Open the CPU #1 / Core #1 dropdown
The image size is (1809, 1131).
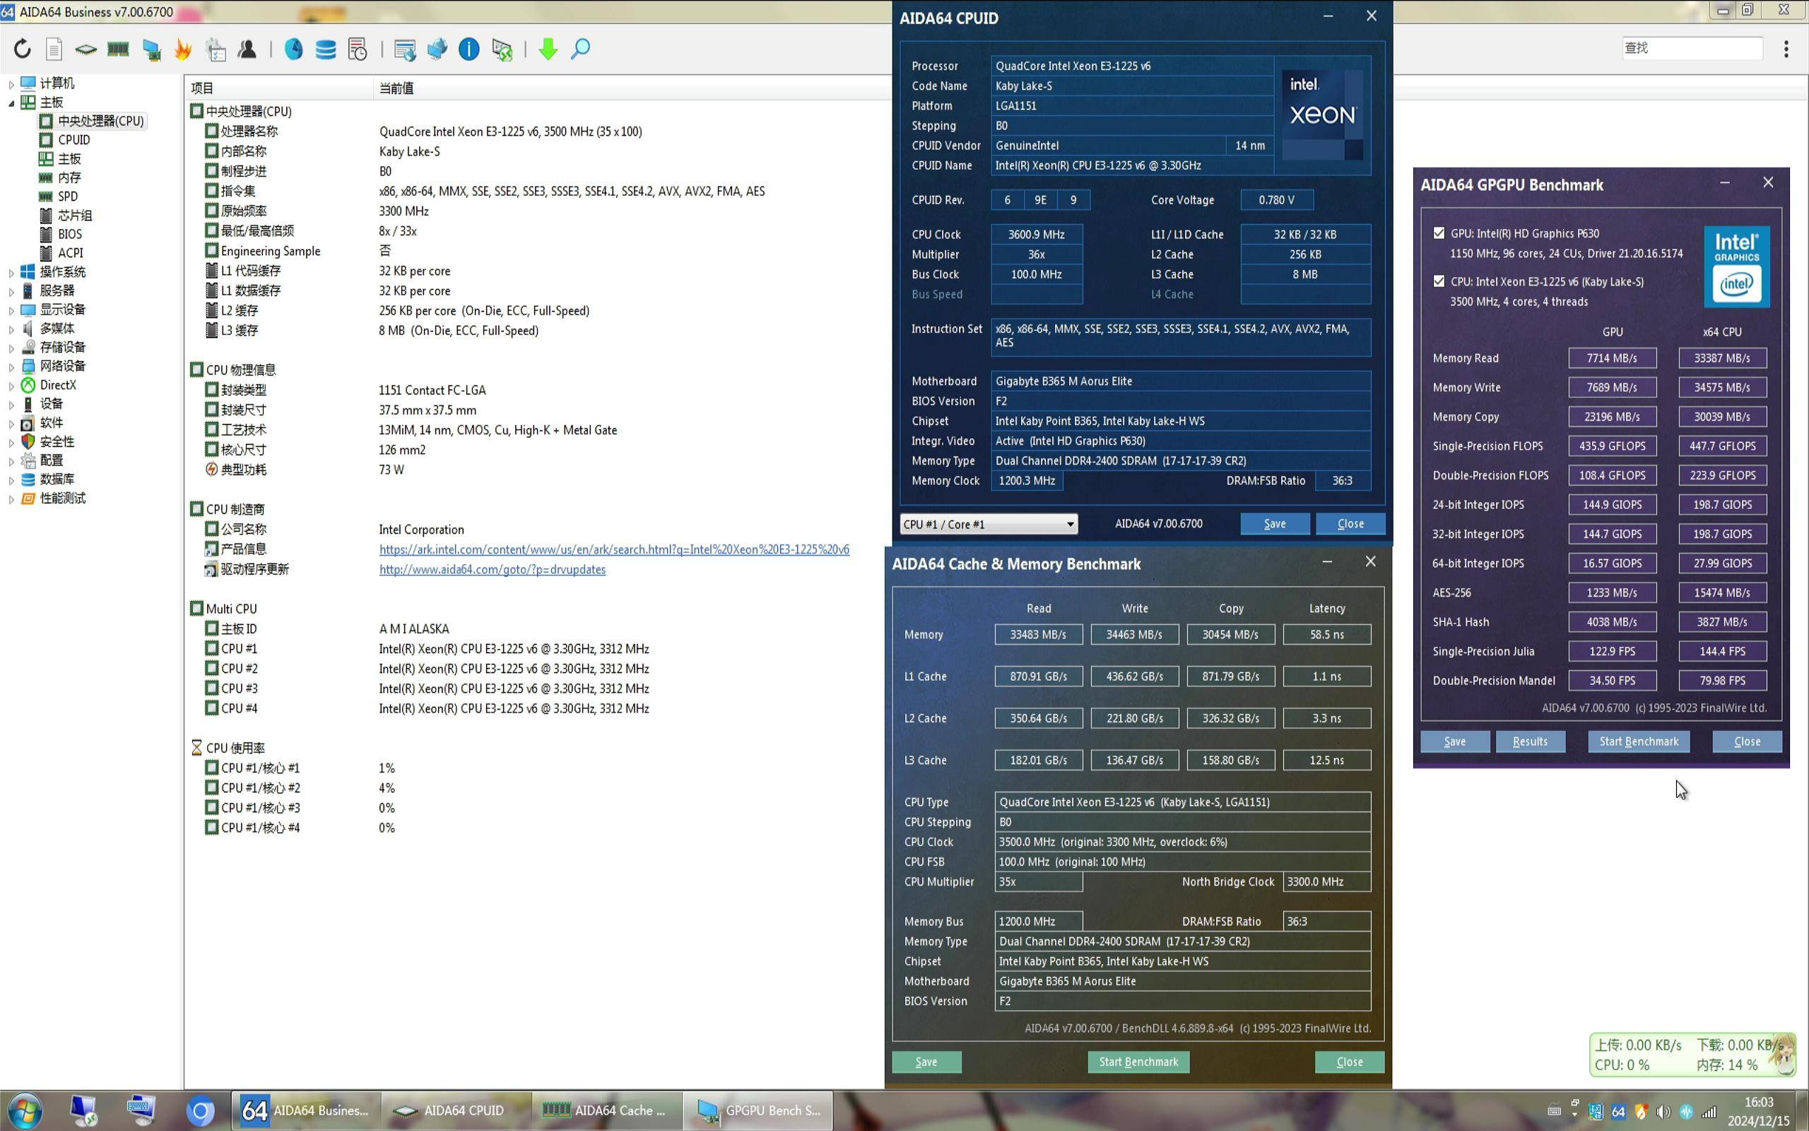pos(988,524)
